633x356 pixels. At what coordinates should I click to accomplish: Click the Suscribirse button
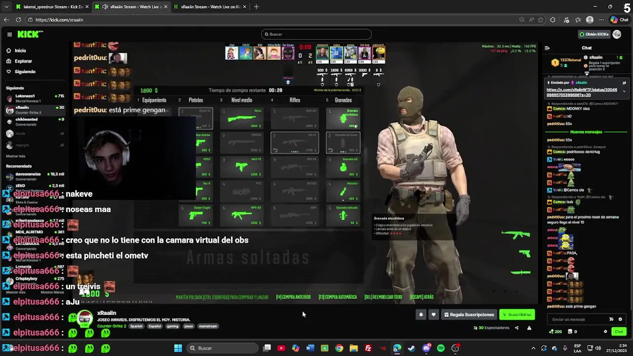517,314
